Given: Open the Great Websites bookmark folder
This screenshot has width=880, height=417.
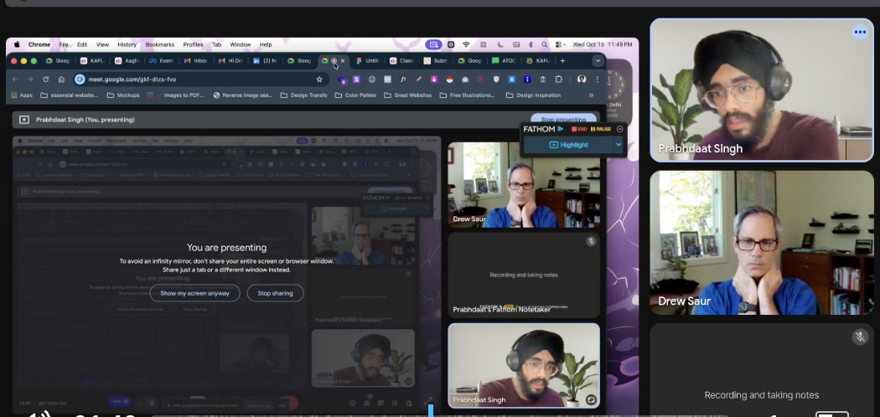Looking at the screenshot, I should 408,95.
